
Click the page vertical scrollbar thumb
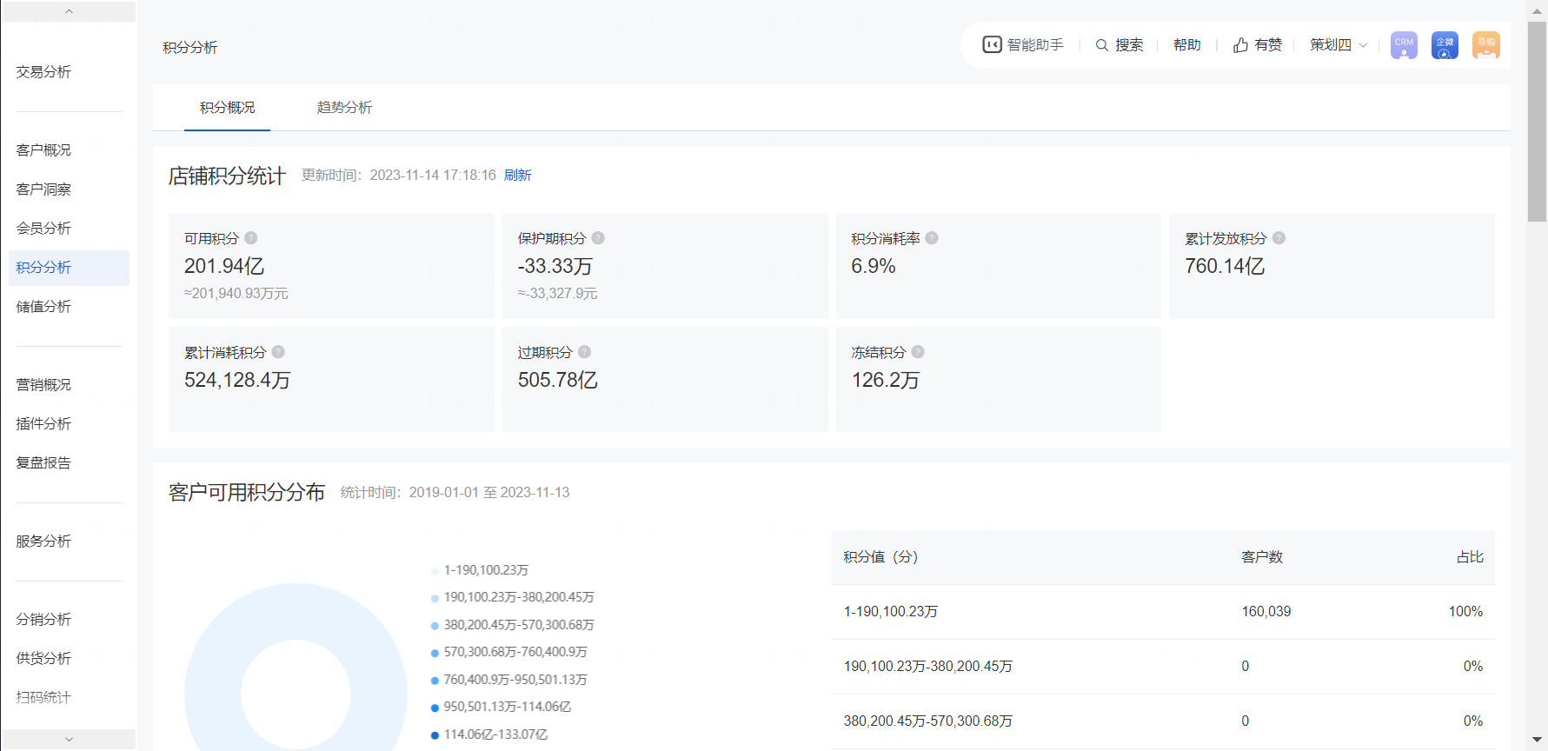[x=1537, y=122]
